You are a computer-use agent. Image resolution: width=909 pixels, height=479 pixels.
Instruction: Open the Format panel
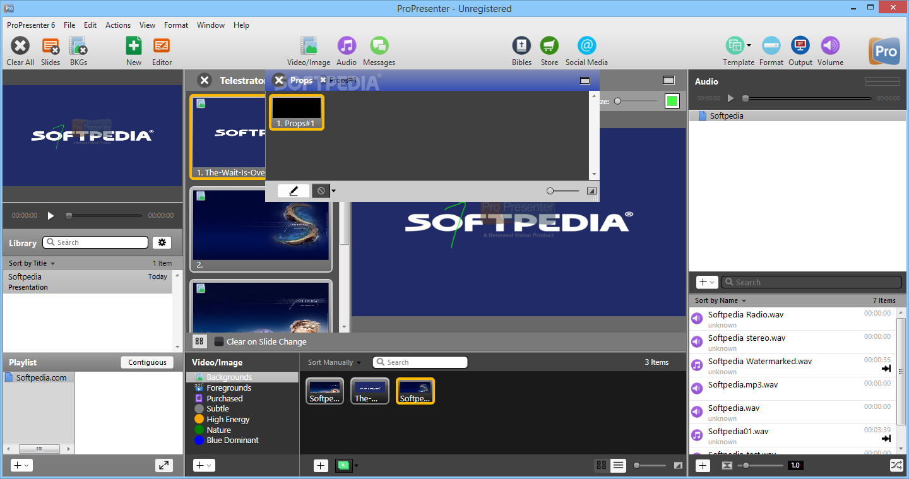click(x=771, y=46)
